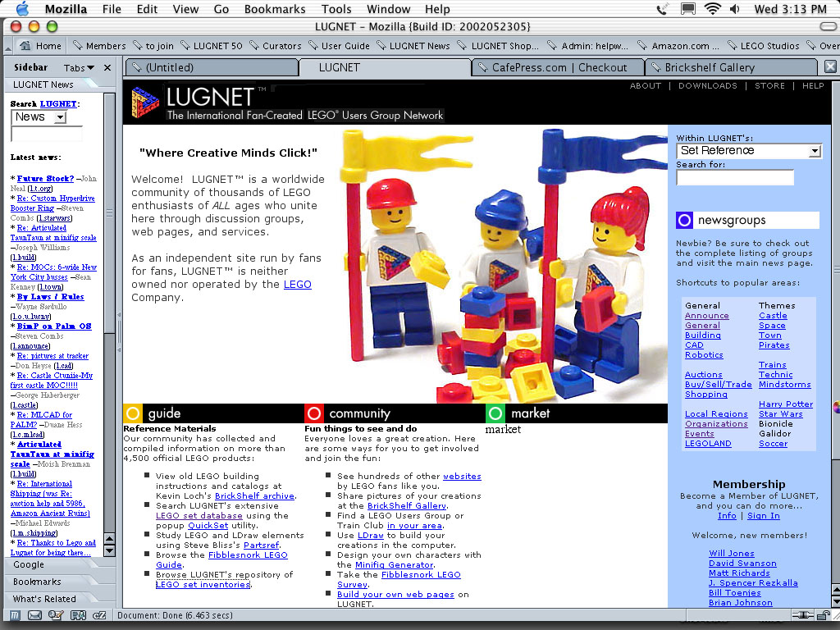Open the Bookmarks menu
840x630 pixels.
(275, 8)
